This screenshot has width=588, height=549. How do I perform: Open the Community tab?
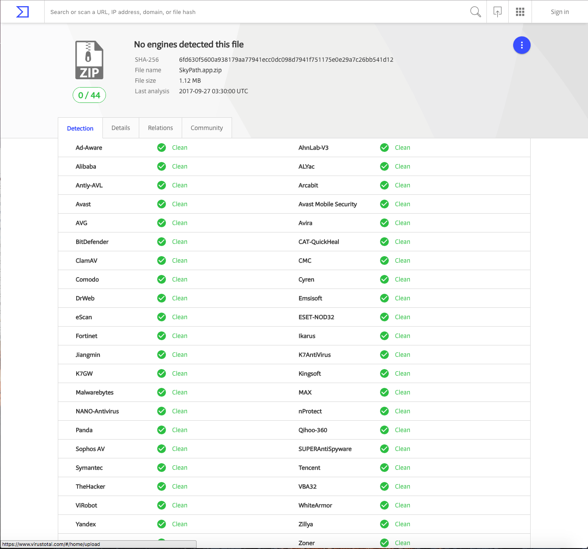pyautogui.click(x=207, y=128)
